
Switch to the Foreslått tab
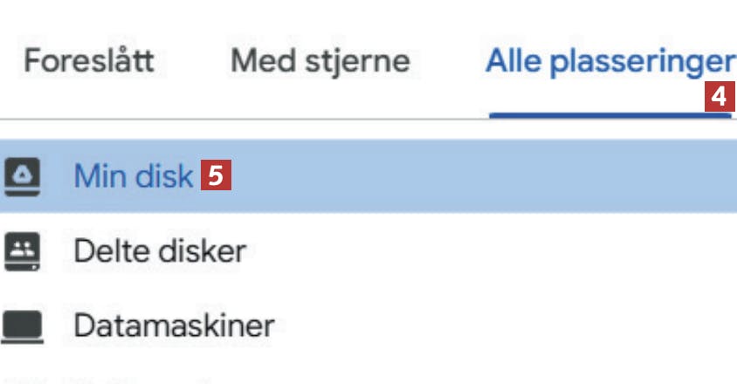[x=88, y=62]
